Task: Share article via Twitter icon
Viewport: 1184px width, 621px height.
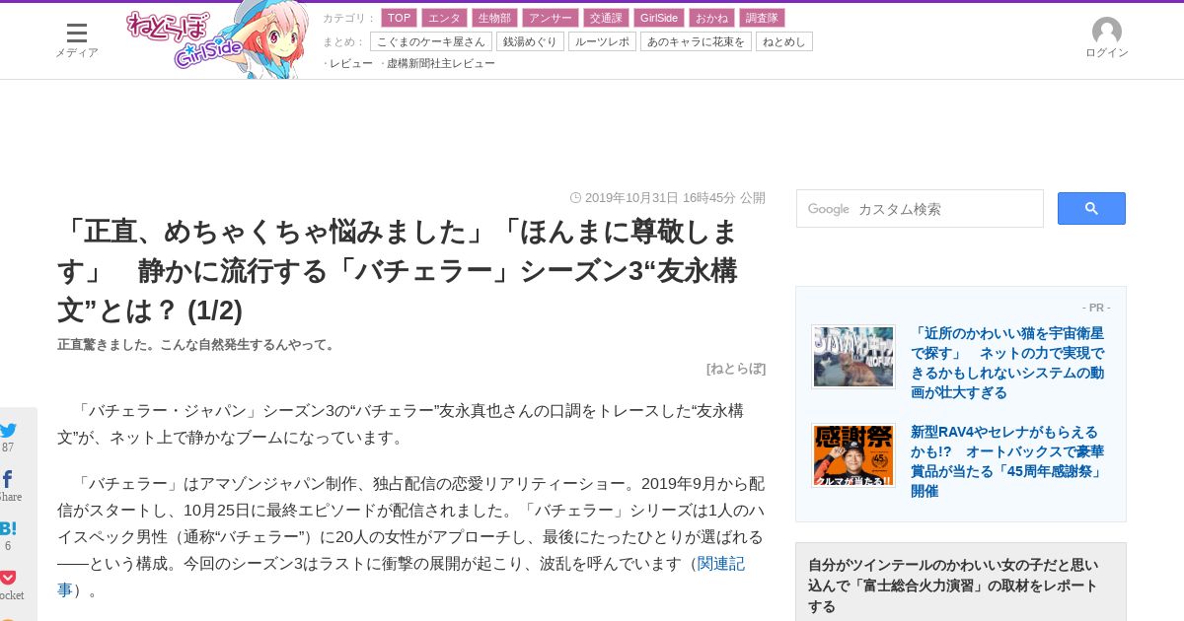Action: pos(9,430)
